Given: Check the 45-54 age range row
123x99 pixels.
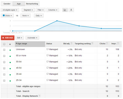Looking at the screenshot, I should pos(4,68).
